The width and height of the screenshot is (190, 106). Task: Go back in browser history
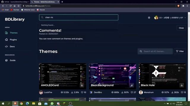tap(3, 6)
